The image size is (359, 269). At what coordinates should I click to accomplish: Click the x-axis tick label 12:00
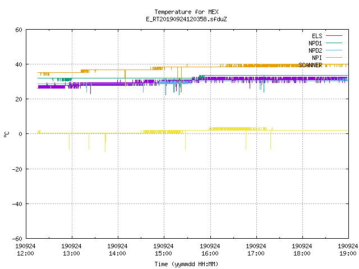(25, 253)
